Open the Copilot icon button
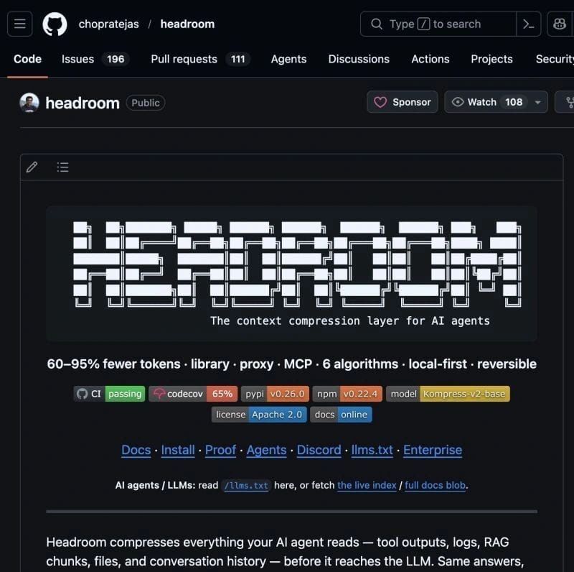Image resolution: width=574 pixels, height=572 pixels. coord(560,24)
